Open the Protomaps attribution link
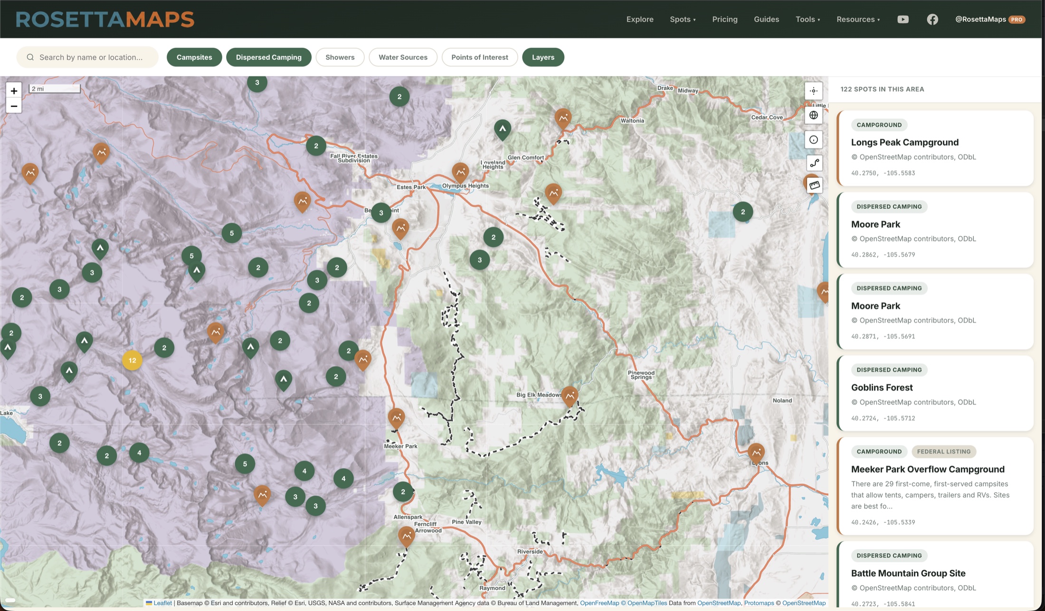This screenshot has width=1045, height=611. point(759,603)
